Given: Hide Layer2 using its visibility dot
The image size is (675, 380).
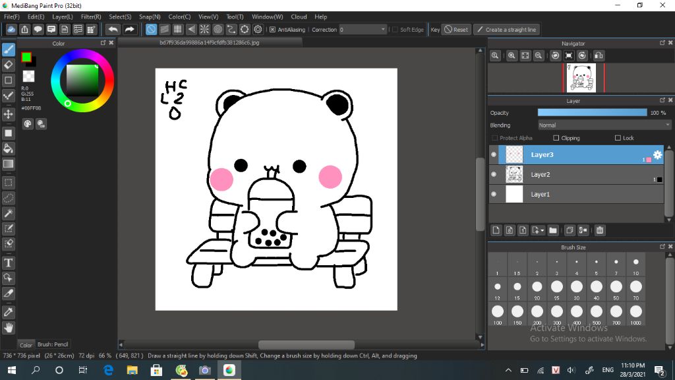Looking at the screenshot, I should coord(494,174).
